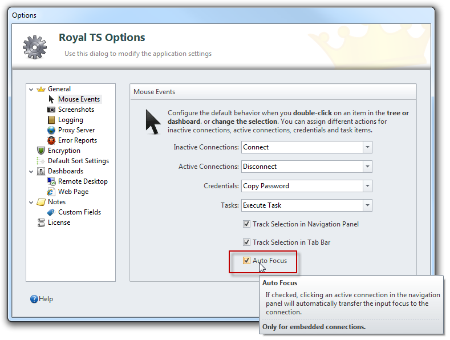Click the 'Mouse Events' panel heading

[155, 92]
